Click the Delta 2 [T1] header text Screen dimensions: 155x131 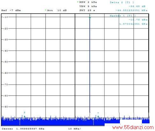(122, 2)
